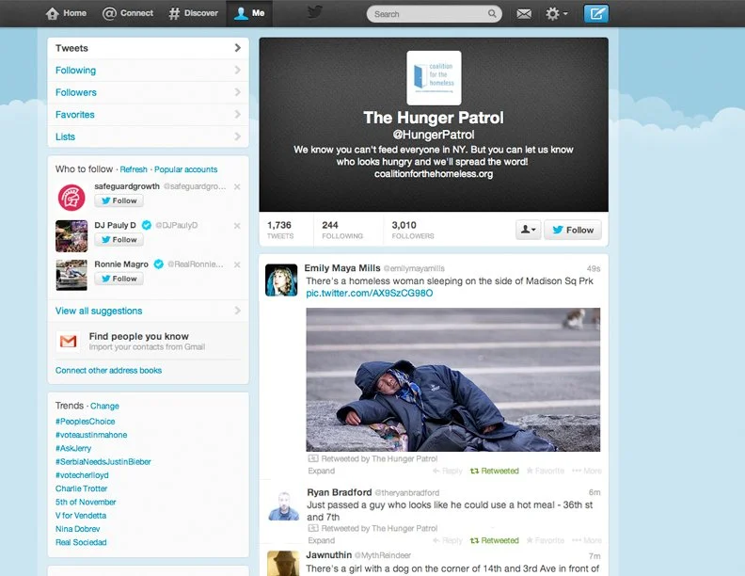Open V for Vendetta trend
This screenshot has height=576, width=745.
coord(81,515)
